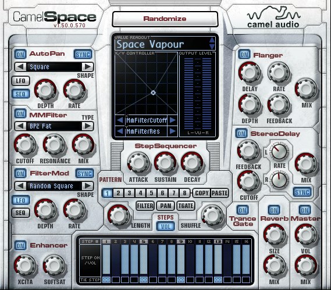Click the StereoDelay left channel Rate dial
Screen dimensions: 331x290
[x=279, y=152]
